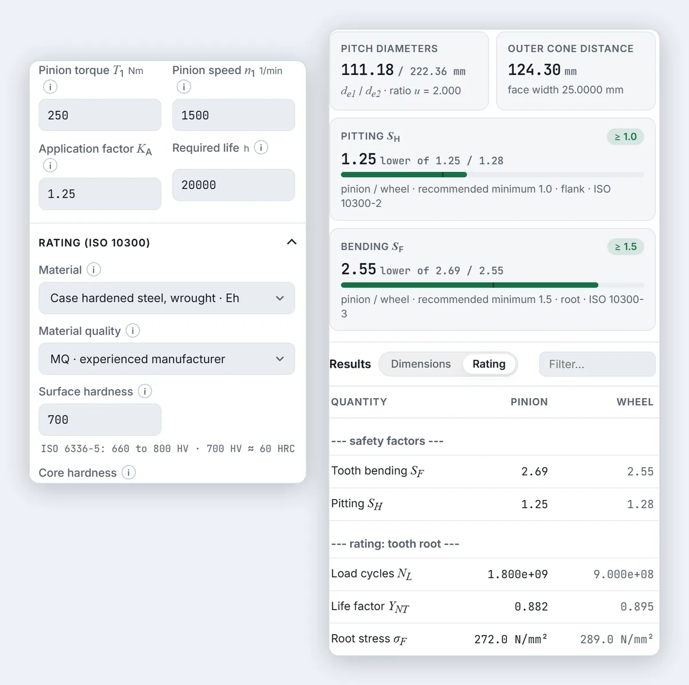Open the Material dropdown for case hardened steel
The image size is (689, 685).
coord(167,298)
